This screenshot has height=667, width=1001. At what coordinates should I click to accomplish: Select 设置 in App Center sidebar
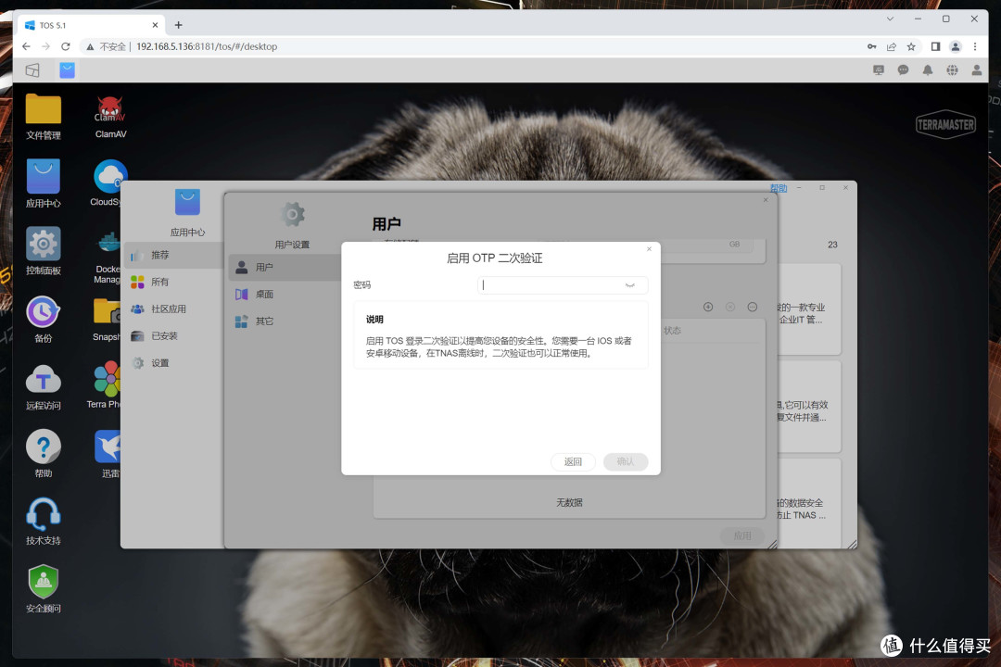(x=173, y=363)
